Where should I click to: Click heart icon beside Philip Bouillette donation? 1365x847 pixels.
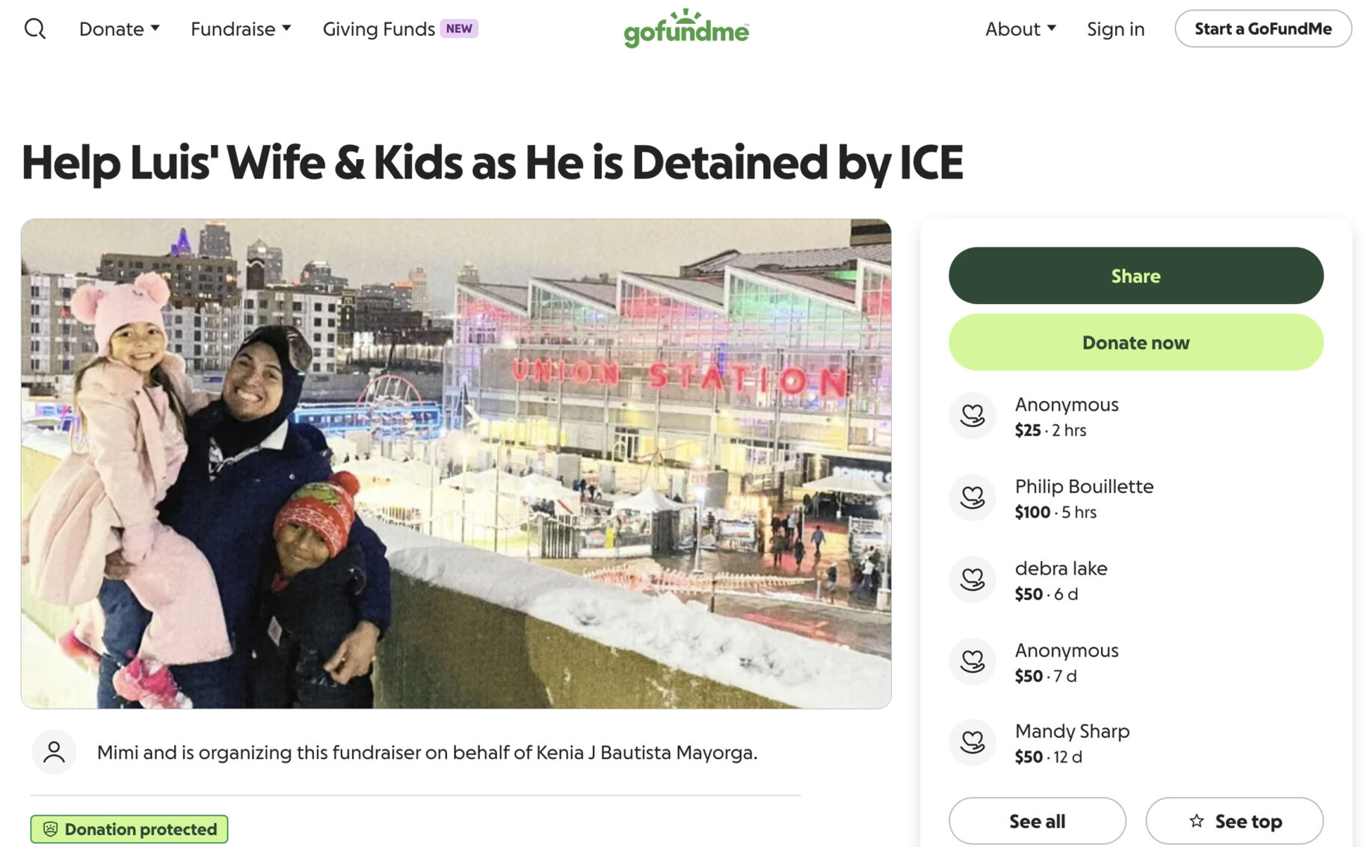click(972, 497)
